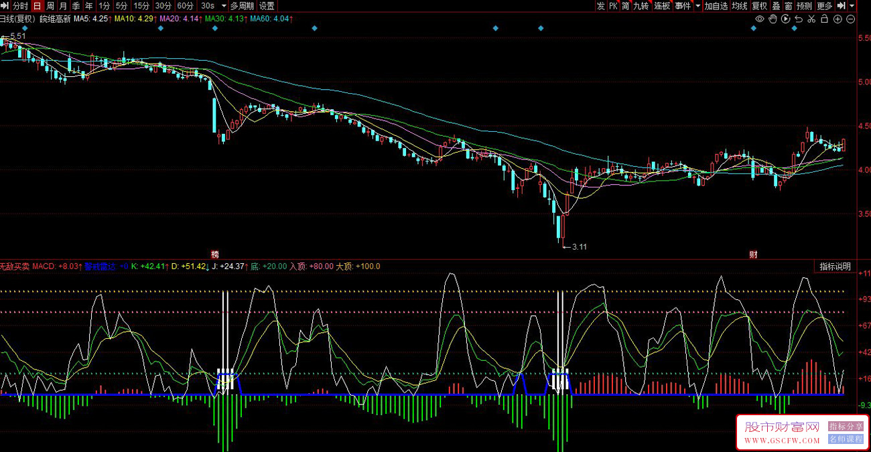Click the circular play replay icon
871x452 pixels.
coord(785,19)
